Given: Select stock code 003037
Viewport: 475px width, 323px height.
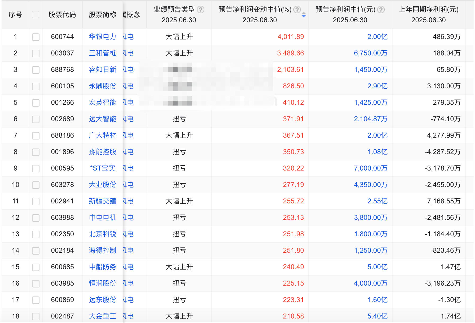Looking at the screenshot, I should tap(62, 53).
